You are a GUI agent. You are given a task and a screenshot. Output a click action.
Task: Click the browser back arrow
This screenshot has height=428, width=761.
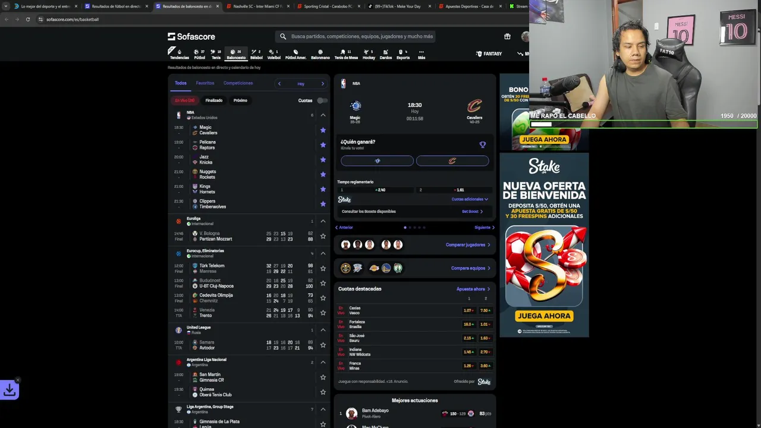(6, 19)
